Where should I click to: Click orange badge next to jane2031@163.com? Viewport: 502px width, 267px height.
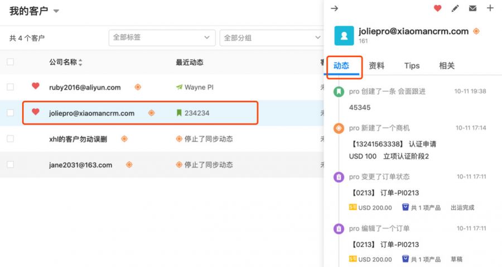pyautogui.click(x=129, y=165)
